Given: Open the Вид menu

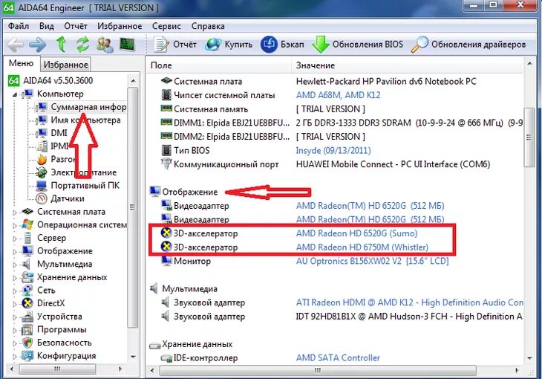Looking at the screenshot, I should [46, 26].
